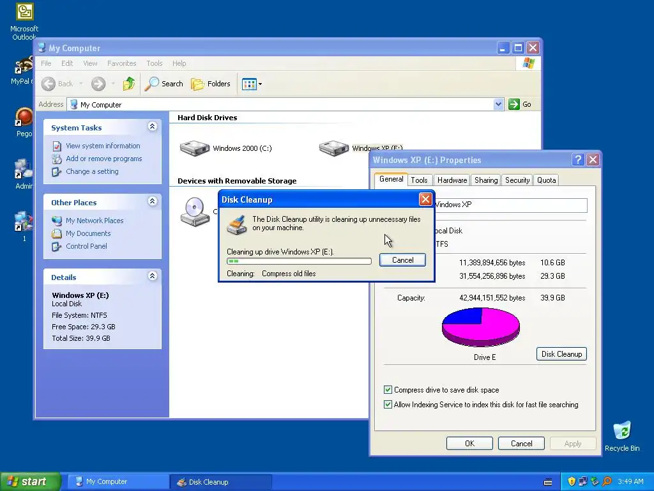The image size is (654, 491).
Task: Click the volume label field showing Windows XP
Action: point(510,205)
